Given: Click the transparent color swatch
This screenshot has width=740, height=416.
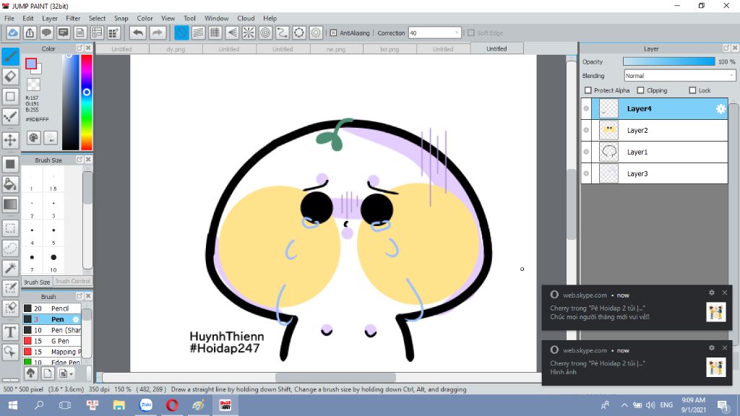Looking at the screenshot, I should click(x=33, y=85).
